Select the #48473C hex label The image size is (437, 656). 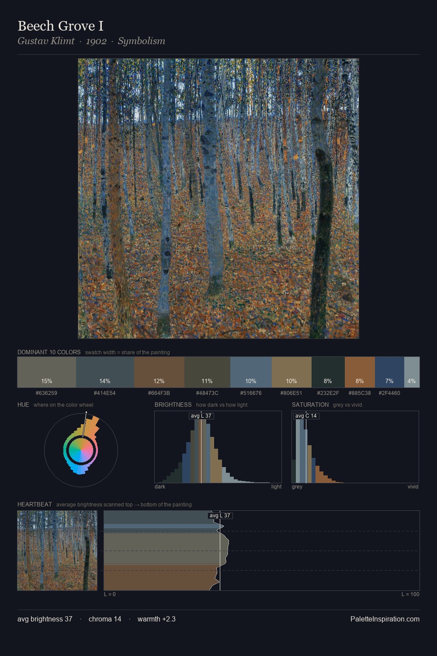point(207,393)
